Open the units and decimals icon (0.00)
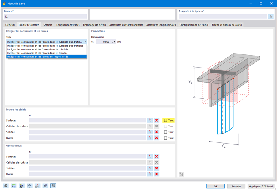Screen dimensions: 278x191 tap(14, 186)
